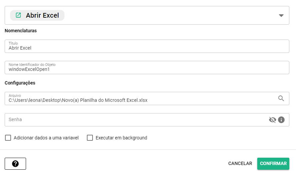
Task: Expand the action selector dropdown arrow
Action: pos(281,16)
